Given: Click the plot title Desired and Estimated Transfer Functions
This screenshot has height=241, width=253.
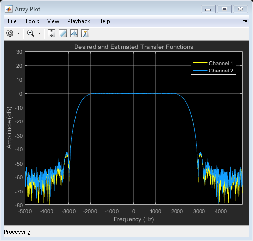Looking at the screenshot, I should click(x=134, y=47).
